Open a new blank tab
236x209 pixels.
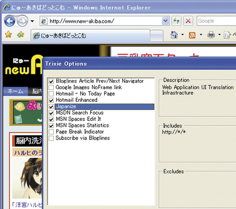pyautogui.click(x=157, y=36)
